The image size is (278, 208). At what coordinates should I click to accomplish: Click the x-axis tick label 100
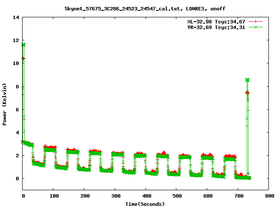54,196
